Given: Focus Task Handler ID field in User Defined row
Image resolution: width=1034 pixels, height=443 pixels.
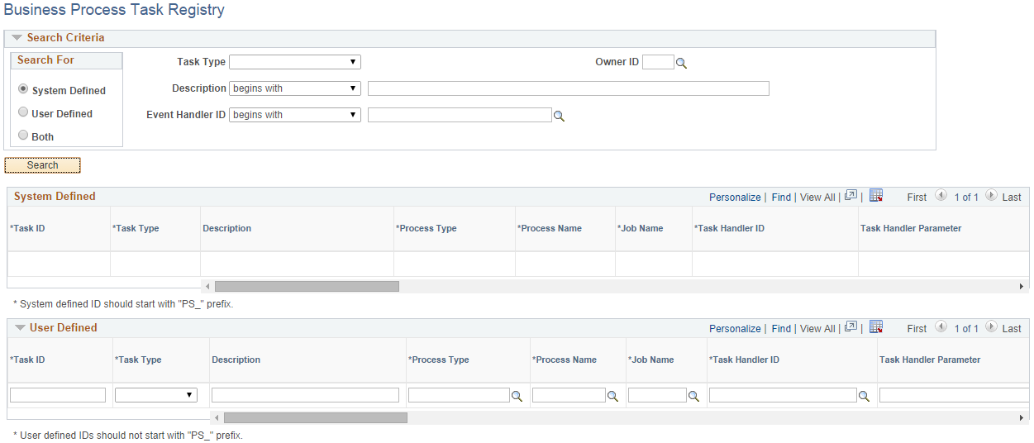Looking at the screenshot, I should tap(783, 395).
